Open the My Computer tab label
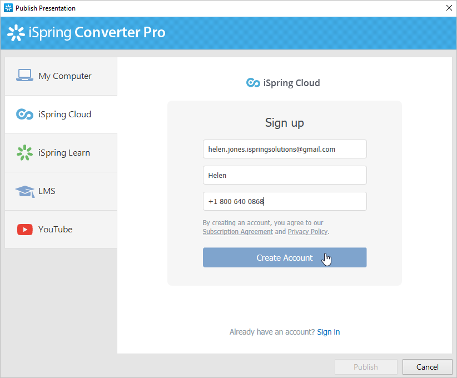Image resolution: width=457 pixels, height=378 pixels. (x=65, y=76)
